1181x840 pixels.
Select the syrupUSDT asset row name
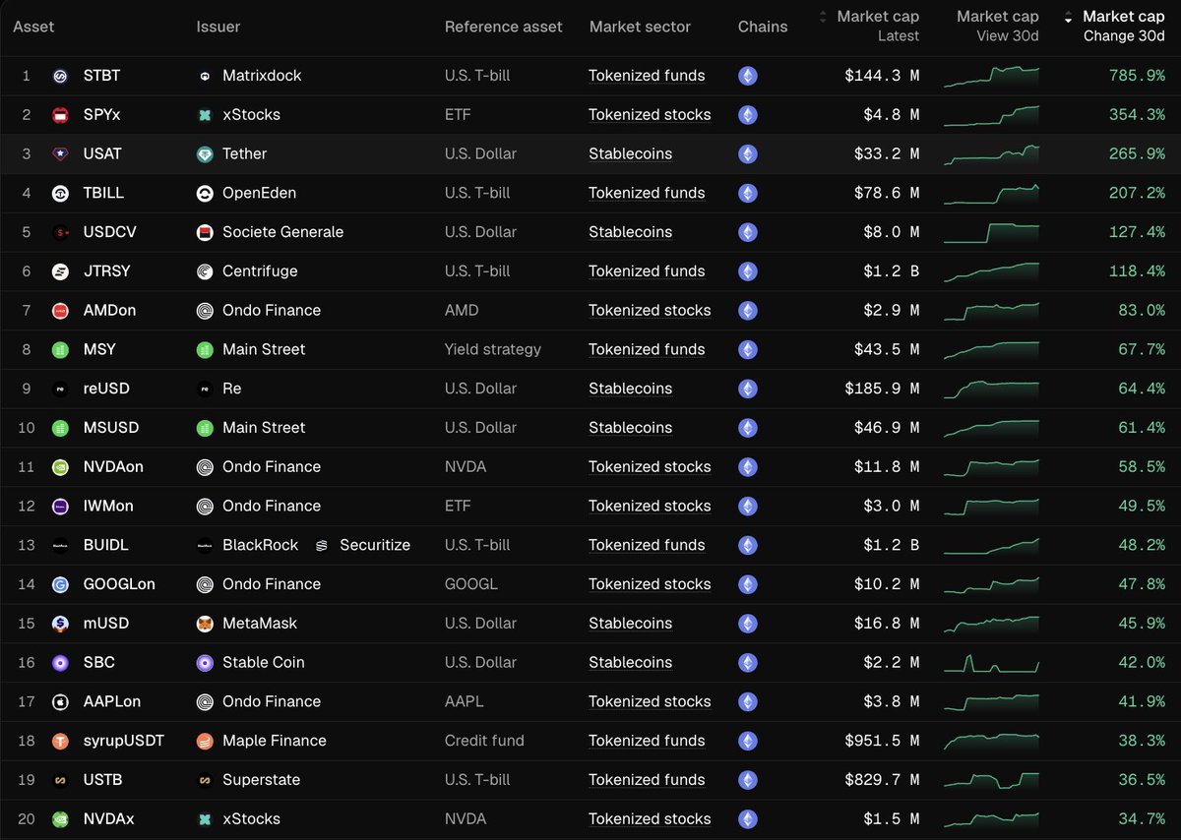tap(124, 741)
